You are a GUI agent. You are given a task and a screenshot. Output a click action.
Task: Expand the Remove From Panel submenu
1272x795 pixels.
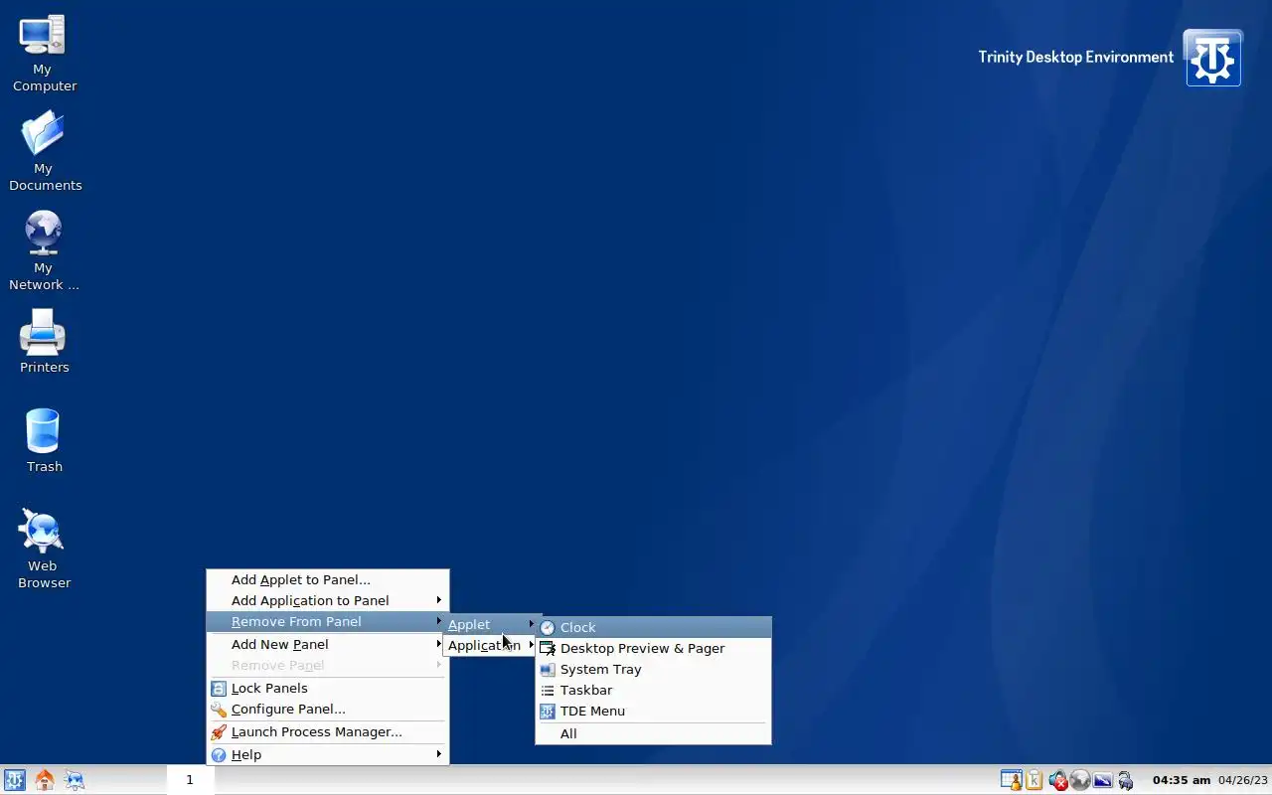pyautogui.click(x=328, y=621)
